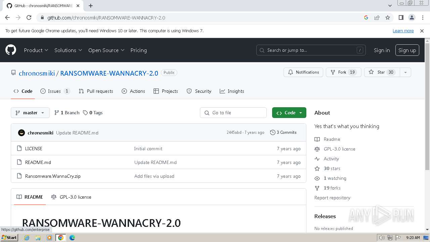Click the 19 forks link in About
Image resolution: width=430 pixels, height=242 pixels.
328,188
